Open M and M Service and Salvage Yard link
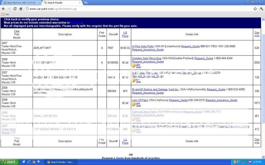This screenshot has height=165, width=265. 155,89
